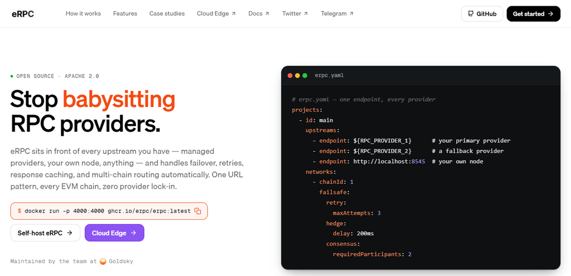
Task: Click the Goldsky logo icon
Action: [103, 262]
